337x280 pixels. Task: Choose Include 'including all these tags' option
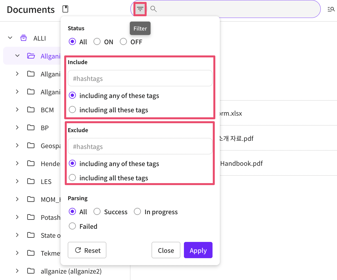72,110
